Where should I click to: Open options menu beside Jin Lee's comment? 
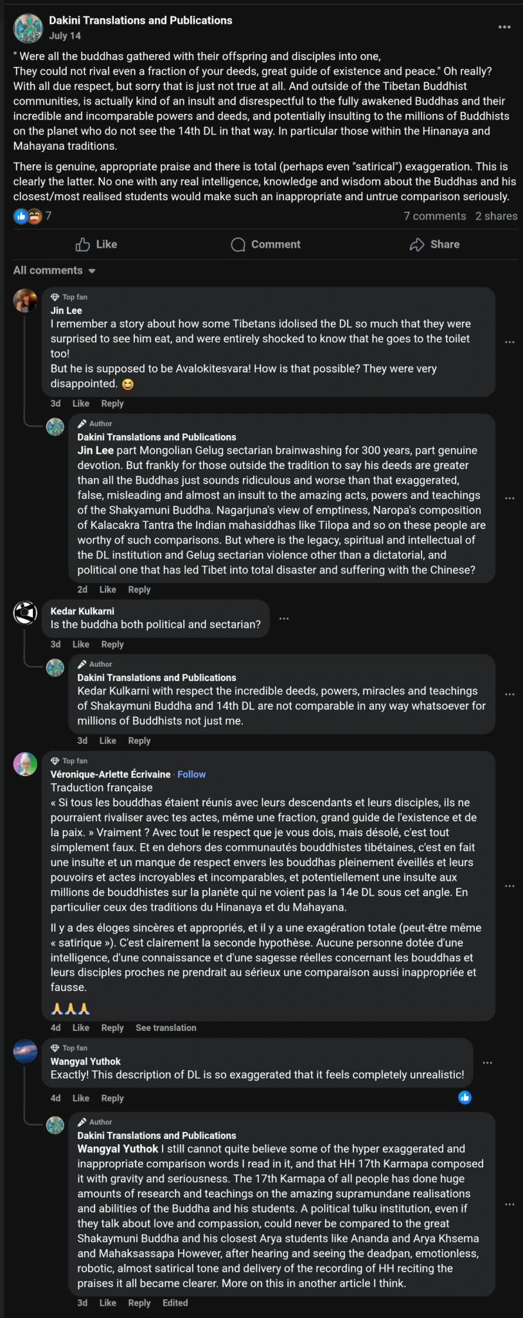click(510, 342)
